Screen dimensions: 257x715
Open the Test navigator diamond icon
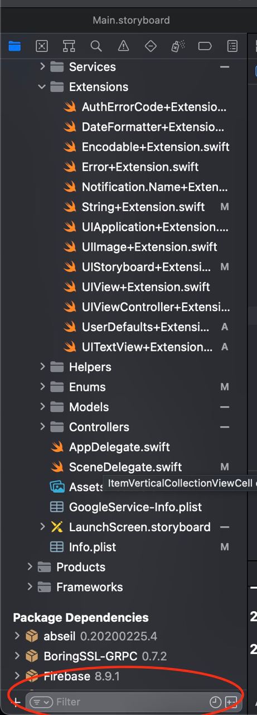tap(151, 46)
